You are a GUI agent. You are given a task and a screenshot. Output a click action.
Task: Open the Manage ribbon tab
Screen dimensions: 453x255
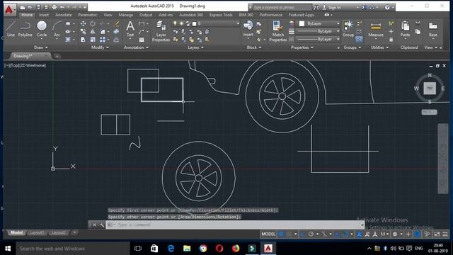(x=126, y=15)
